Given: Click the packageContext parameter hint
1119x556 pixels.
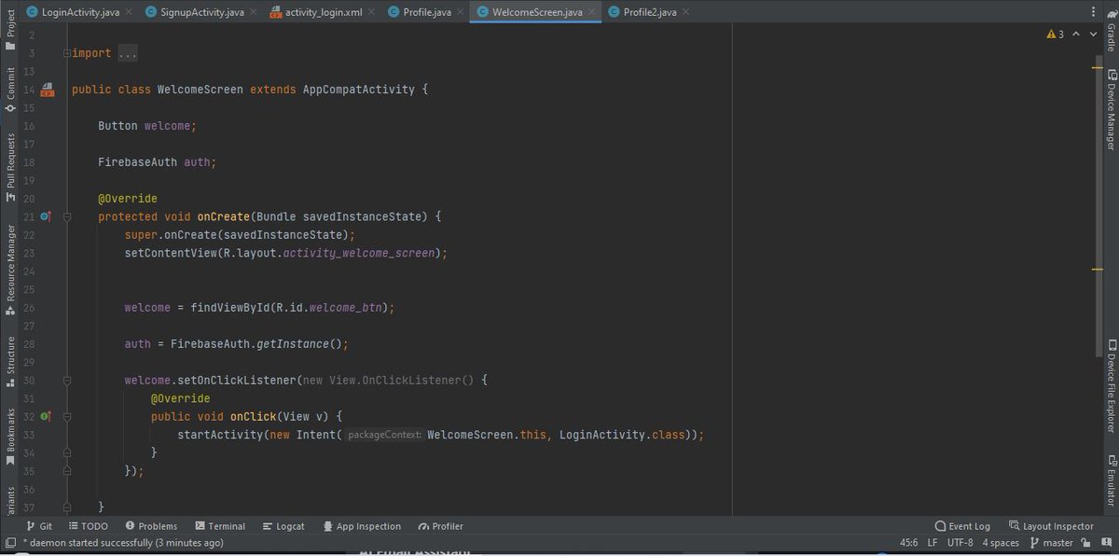Looking at the screenshot, I should click(384, 435).
